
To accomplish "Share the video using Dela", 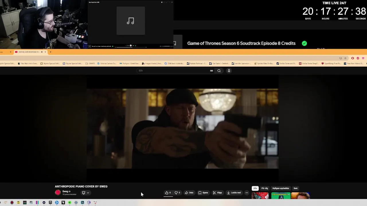I will [189, 193].
